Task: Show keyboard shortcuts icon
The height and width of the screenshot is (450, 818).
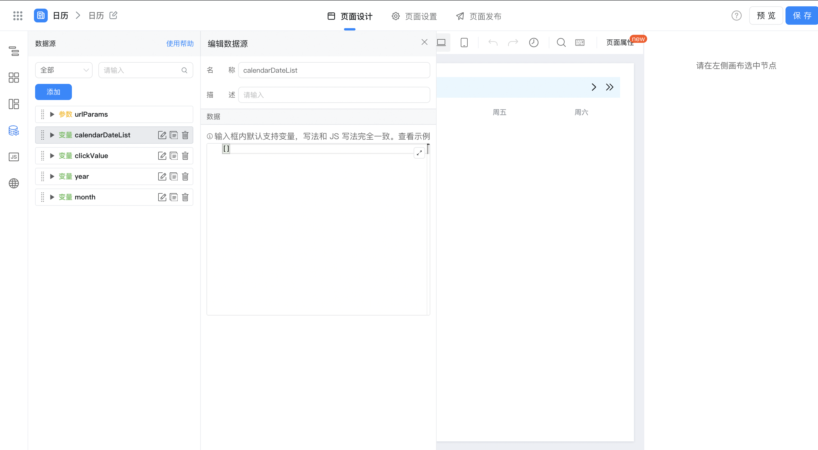Action: click(580, 43)
